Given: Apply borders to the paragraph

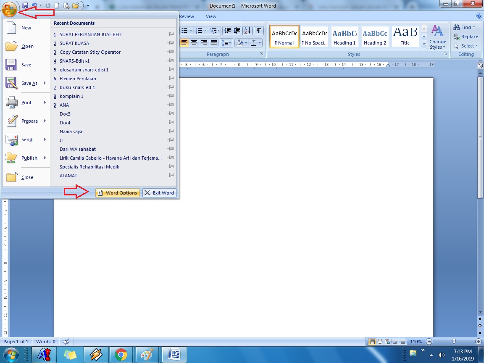Looking at the screenshot, I should (x=253, y=43).
